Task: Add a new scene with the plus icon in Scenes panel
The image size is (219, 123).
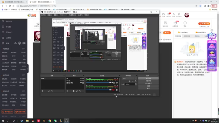Action: pyautogui.click(x=43, y=91)
